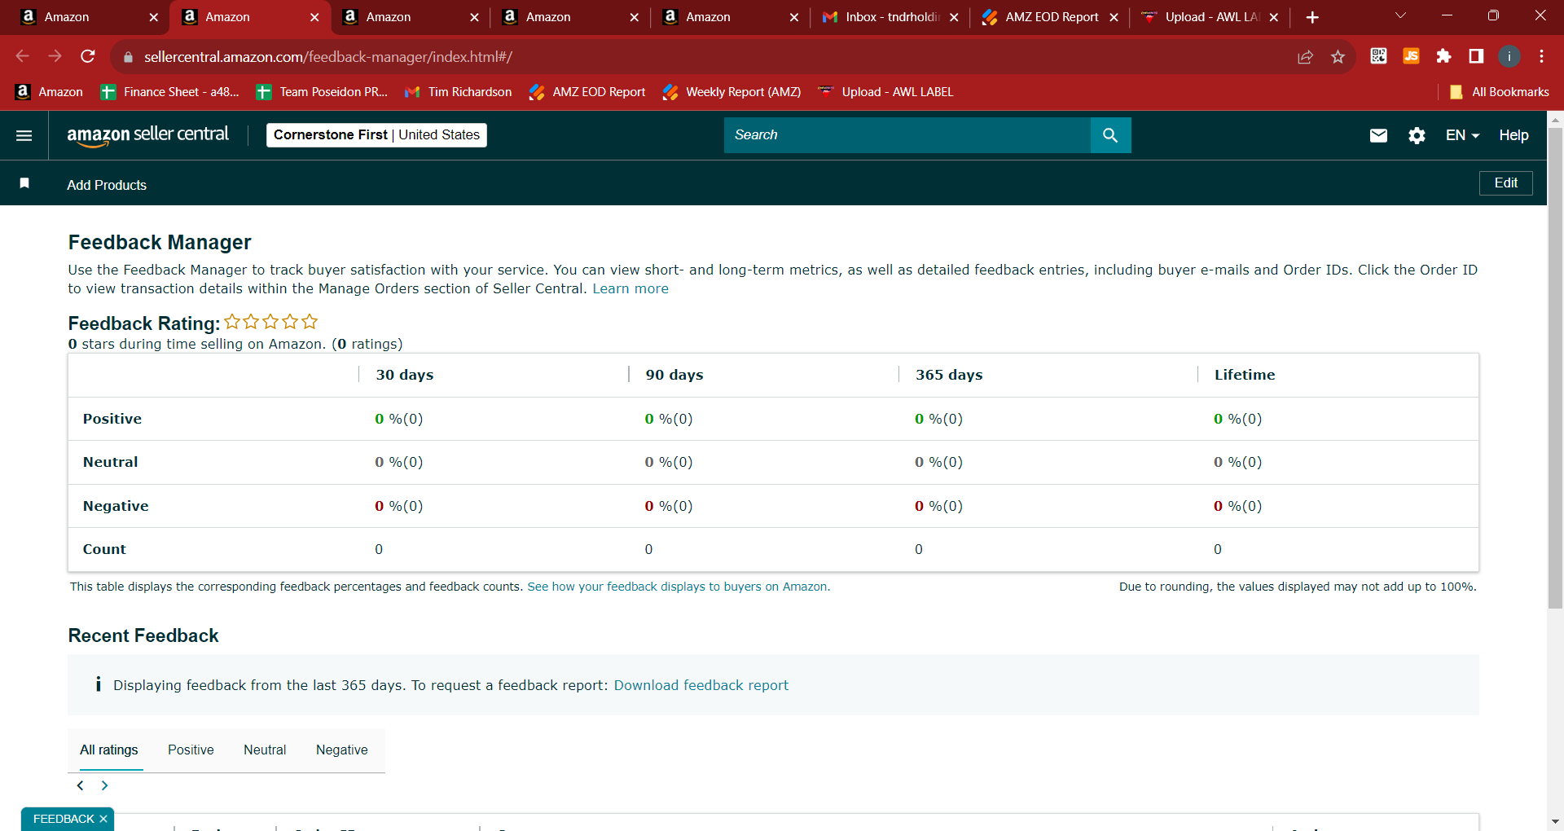
Task: Open the EN language dropdown
Action: pyautogui.click(x=1462, y=135)
